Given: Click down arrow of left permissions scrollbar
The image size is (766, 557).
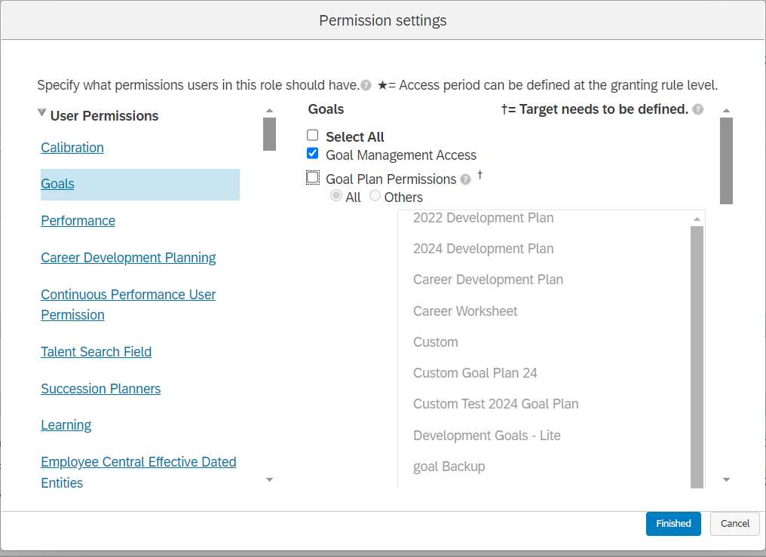Looking at the screenshot, I should click(269, 479).
